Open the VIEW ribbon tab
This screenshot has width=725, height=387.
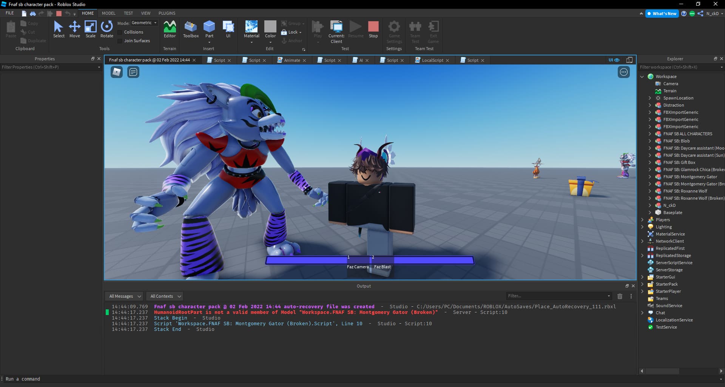146,13
